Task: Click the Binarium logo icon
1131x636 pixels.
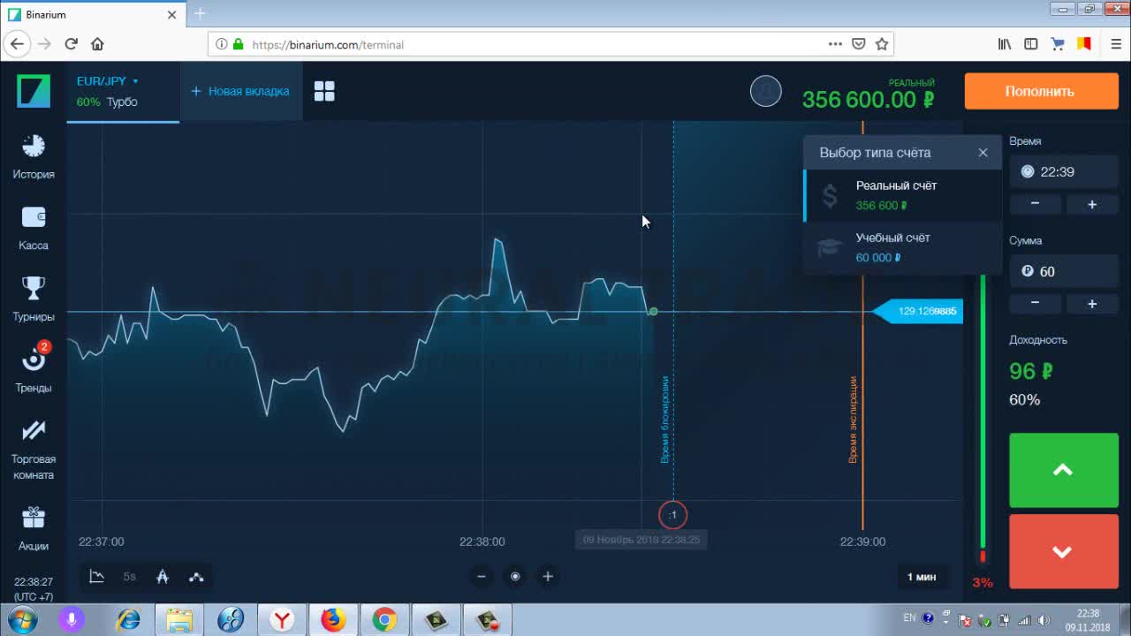Action: click(x=34, y=91)
